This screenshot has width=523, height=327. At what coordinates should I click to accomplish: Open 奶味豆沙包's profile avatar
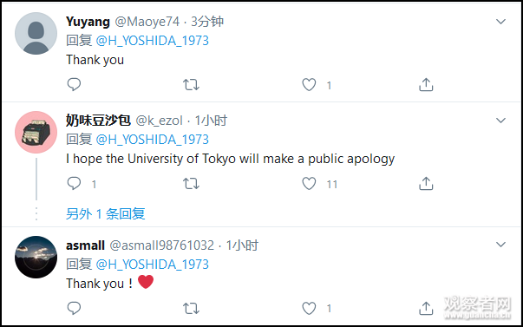coord(36,132)
